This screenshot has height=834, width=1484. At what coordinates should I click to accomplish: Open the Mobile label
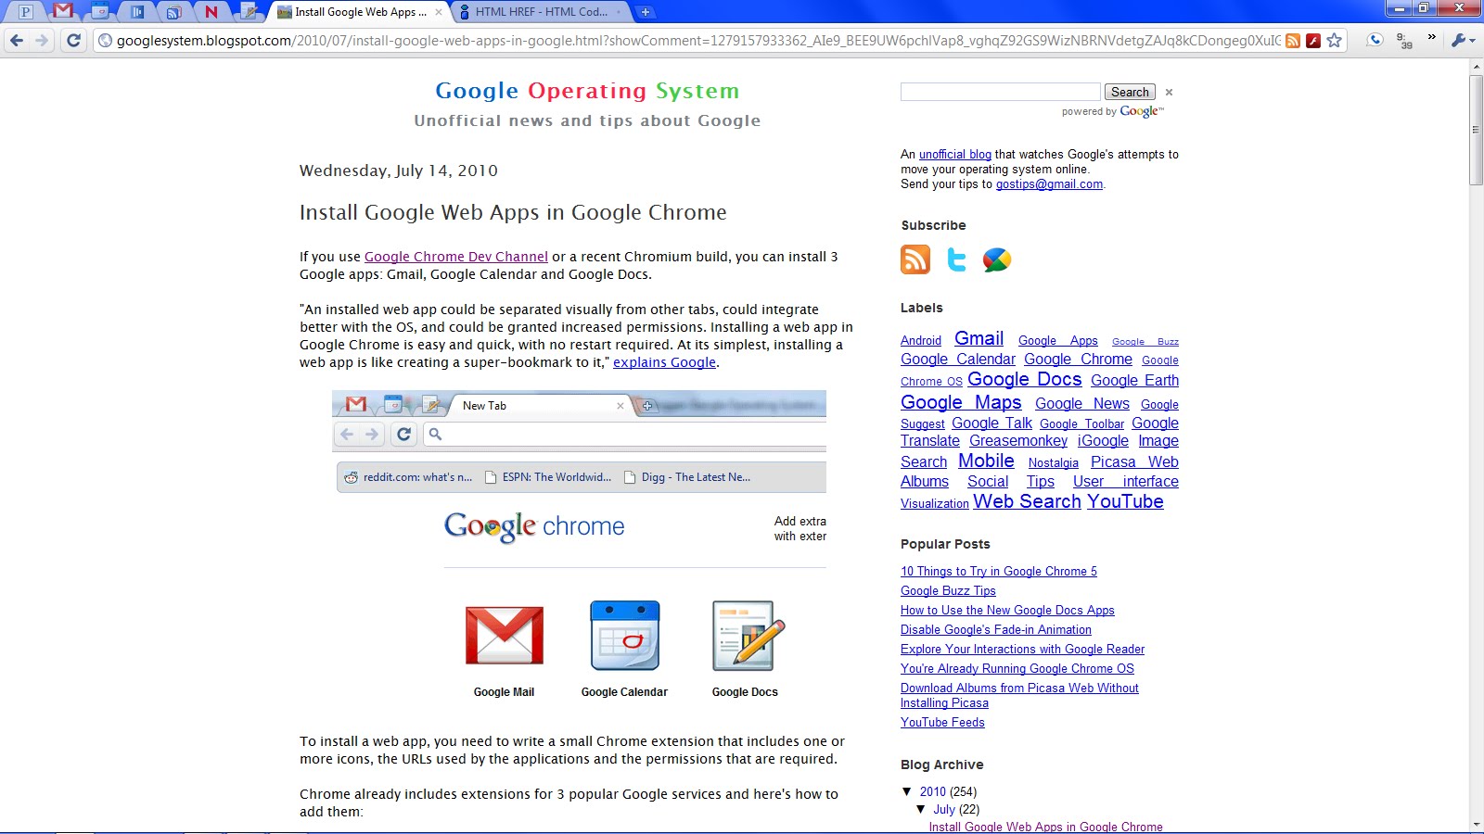(x=986, y=461)
